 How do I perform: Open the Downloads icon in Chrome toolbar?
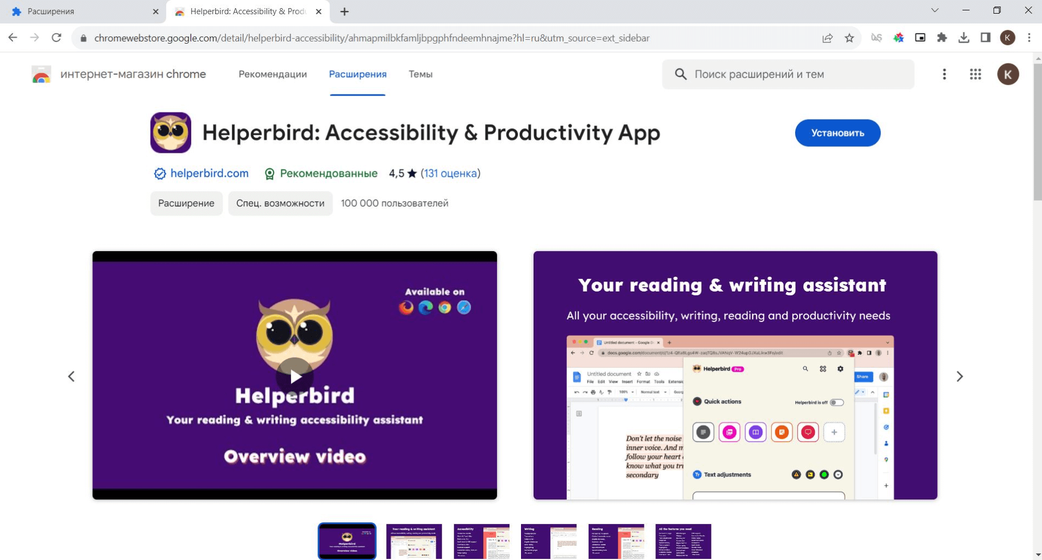[x=964, y=38]
